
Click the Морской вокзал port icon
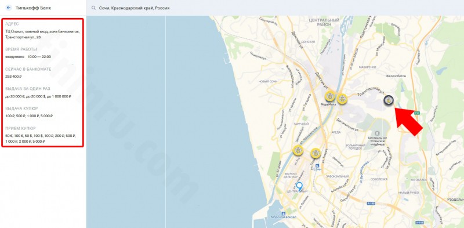click(x=283, y=213)
